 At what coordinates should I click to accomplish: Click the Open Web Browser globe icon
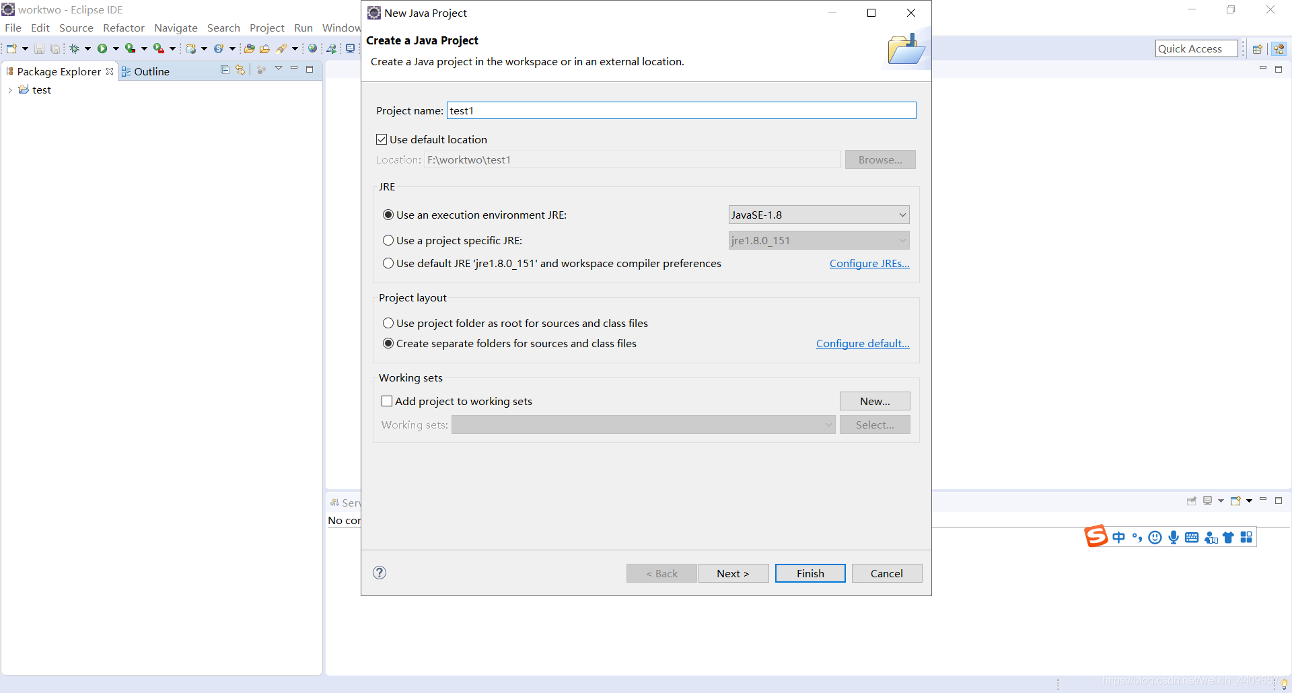pyautogui.click(x=312, y=48)
